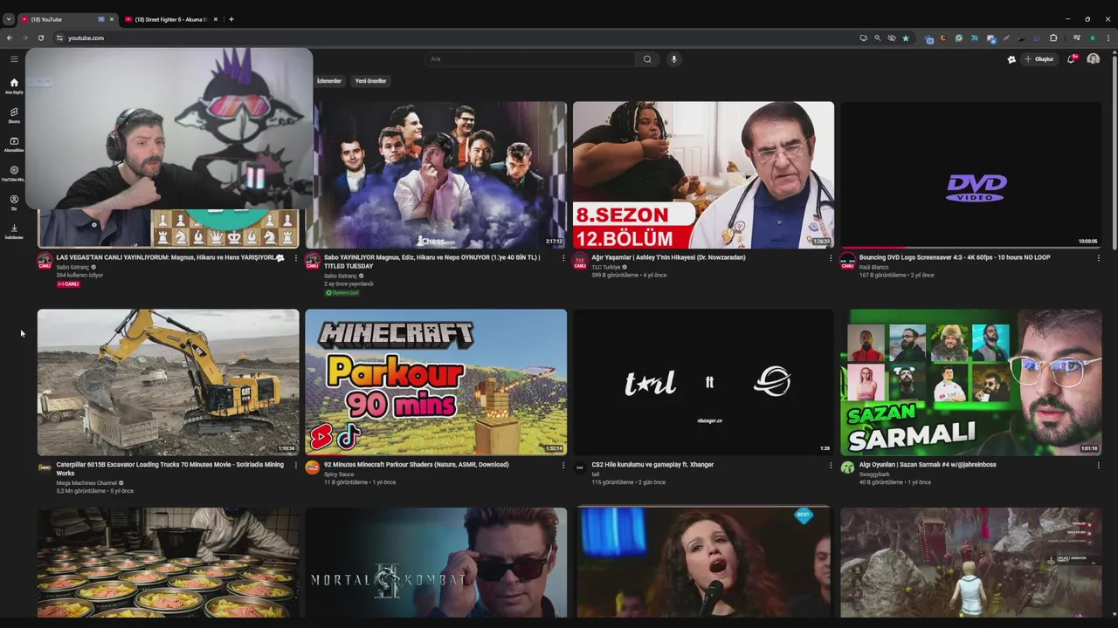Open site information icon before youtube.com

pos(59,38)
